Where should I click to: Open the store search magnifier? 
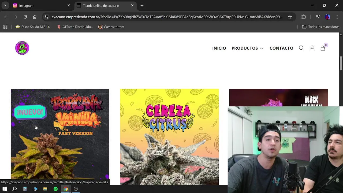pos(301,48)
